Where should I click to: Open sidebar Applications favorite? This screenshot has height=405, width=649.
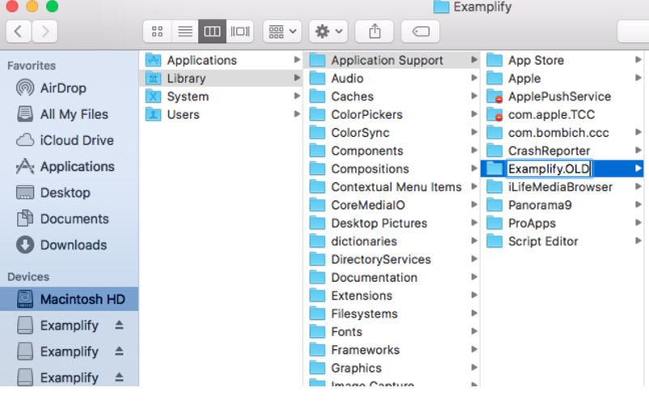point(69,167)
